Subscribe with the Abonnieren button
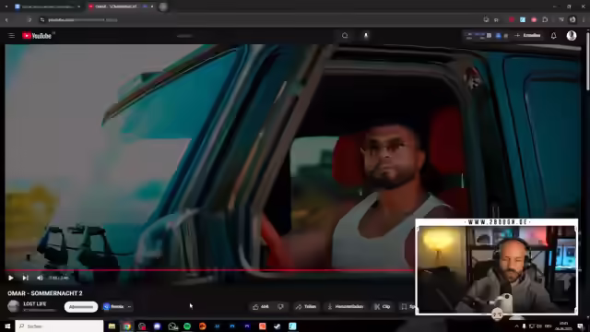The height and width of the screenshot is (332, 590). tap(81, 307)
